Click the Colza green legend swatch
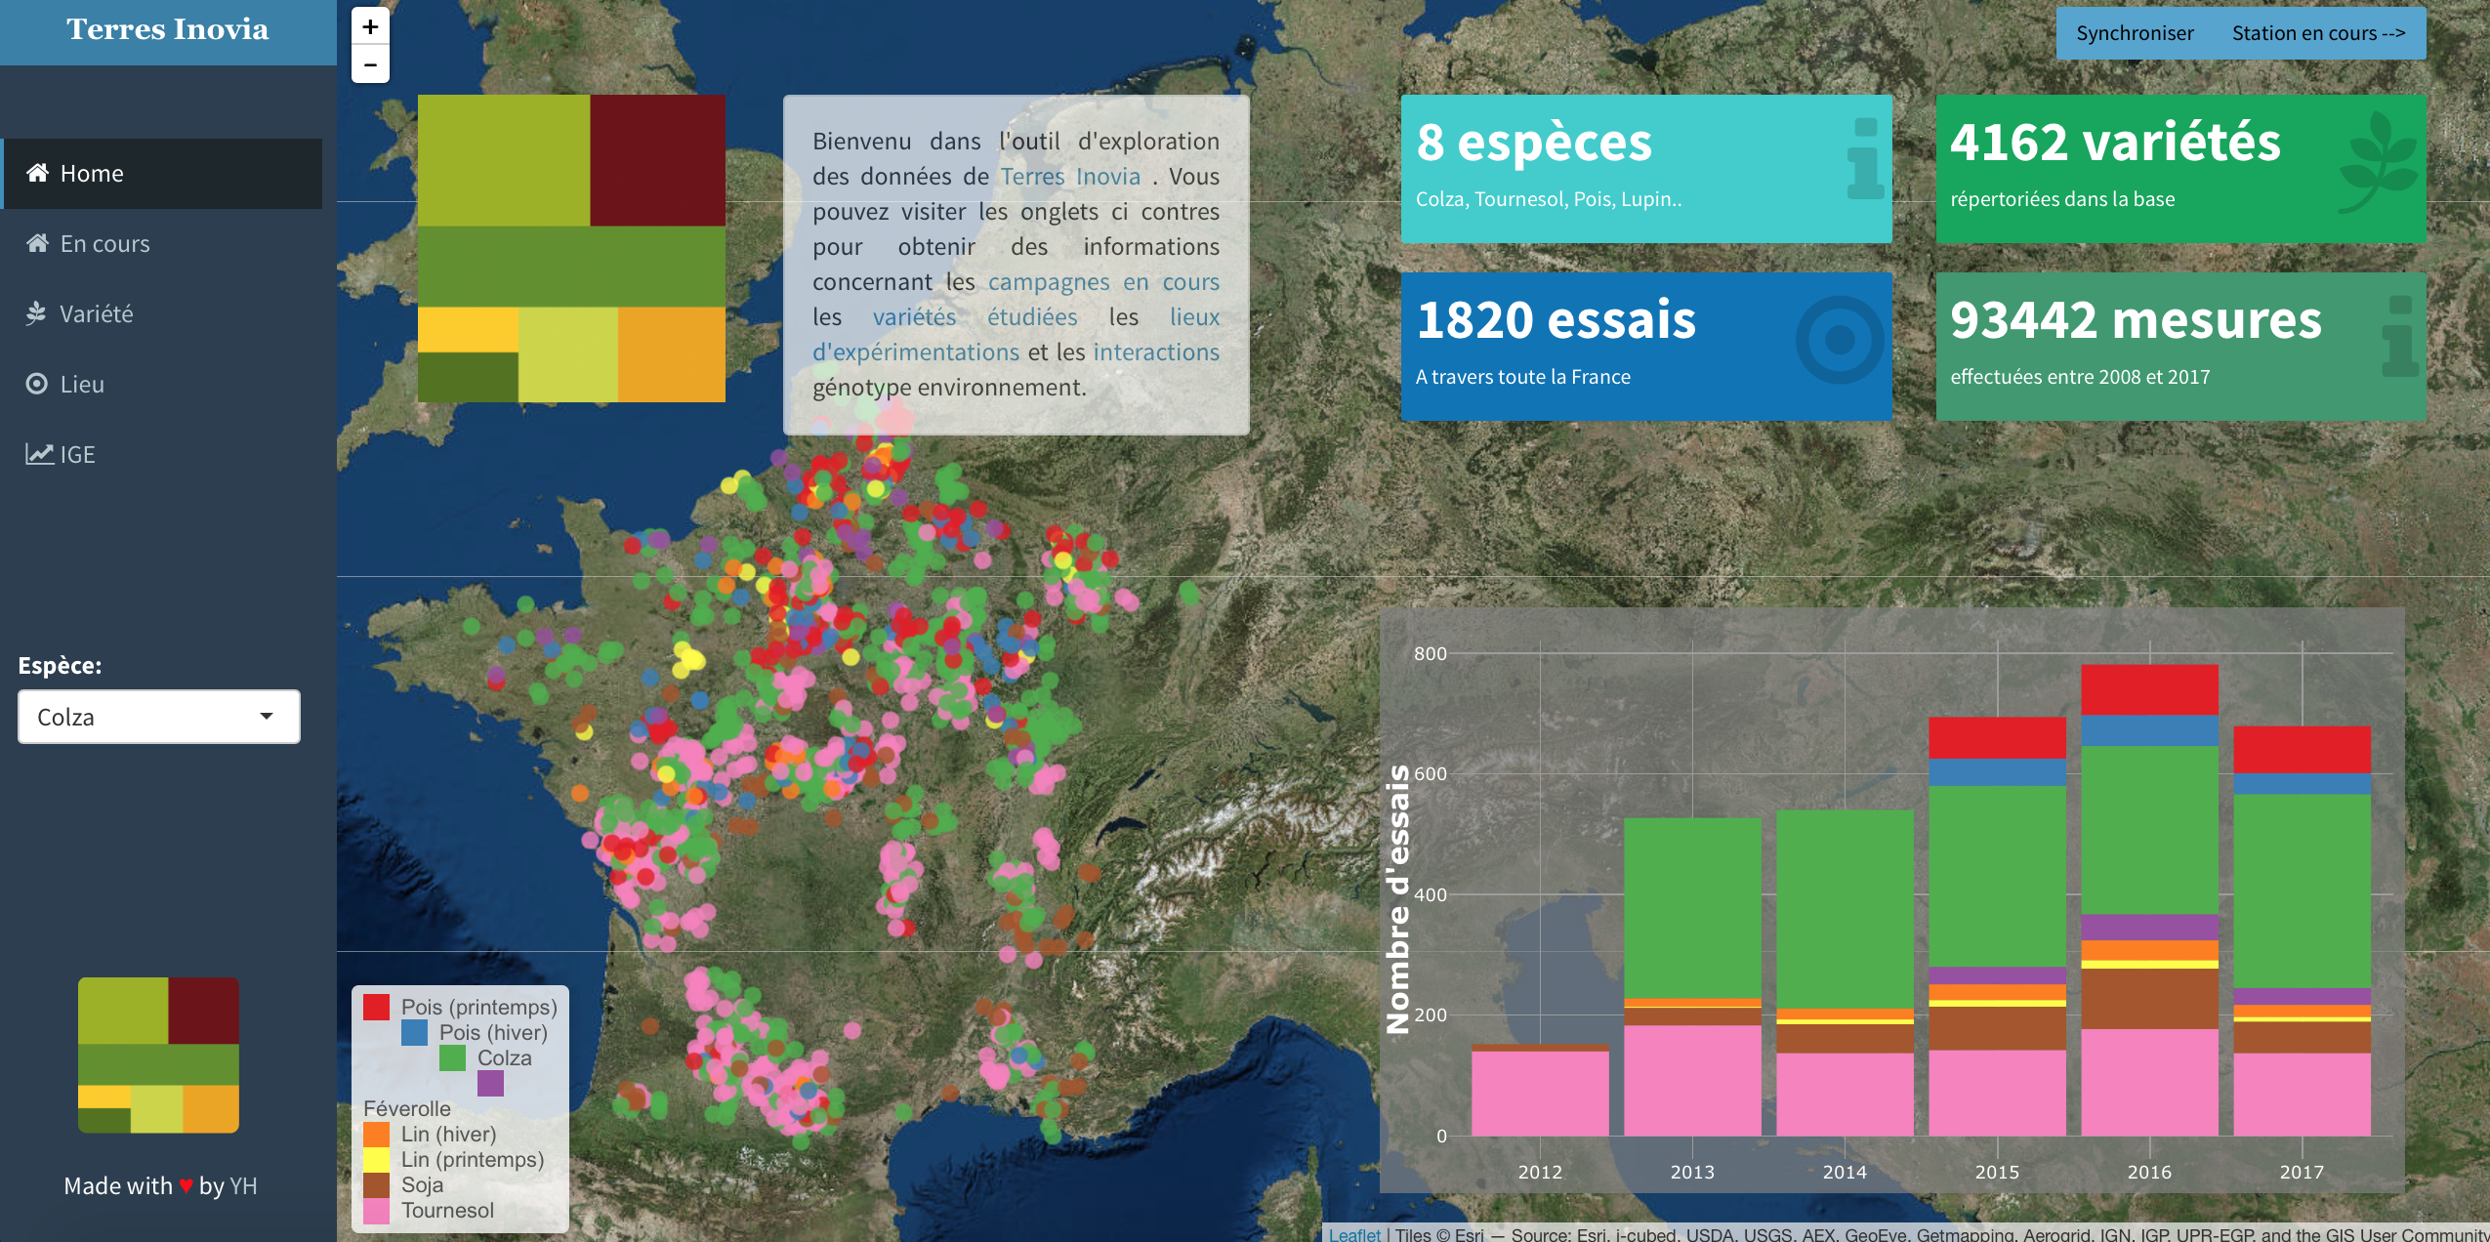The height and width of the screenshot is (1242, 2490). [452, 1058]
